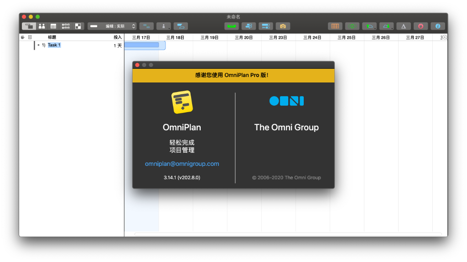Image resolution: width=467 pixels, height=262 pixels.
Task: Click the version text 3.14.1 (v202.8.0)
Action: click(182, 177)
